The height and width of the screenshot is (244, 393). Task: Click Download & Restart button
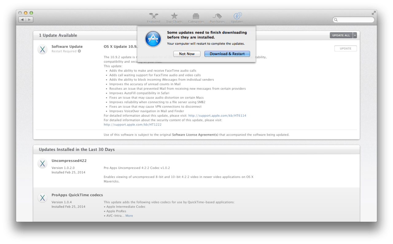click(x=227, y=54)
